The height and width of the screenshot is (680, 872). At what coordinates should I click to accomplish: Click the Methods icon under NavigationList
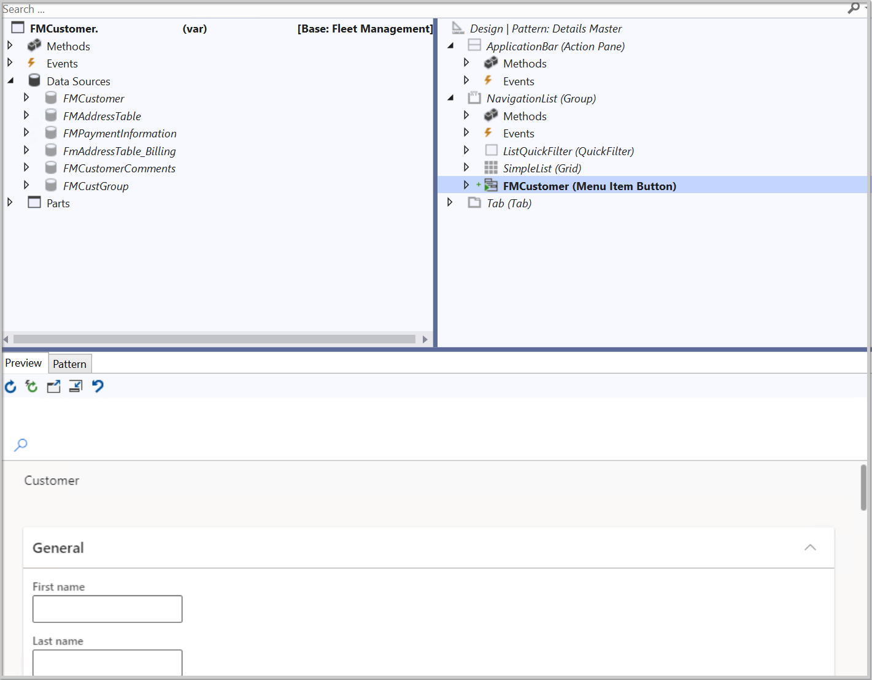pyautogui.click(x=491, y=116)
